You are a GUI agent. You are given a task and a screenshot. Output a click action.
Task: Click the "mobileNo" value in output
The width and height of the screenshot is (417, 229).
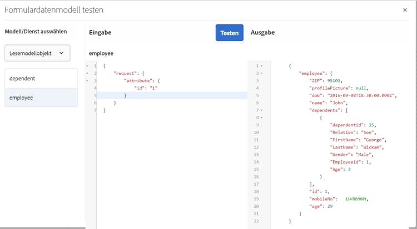pos(357,199)
